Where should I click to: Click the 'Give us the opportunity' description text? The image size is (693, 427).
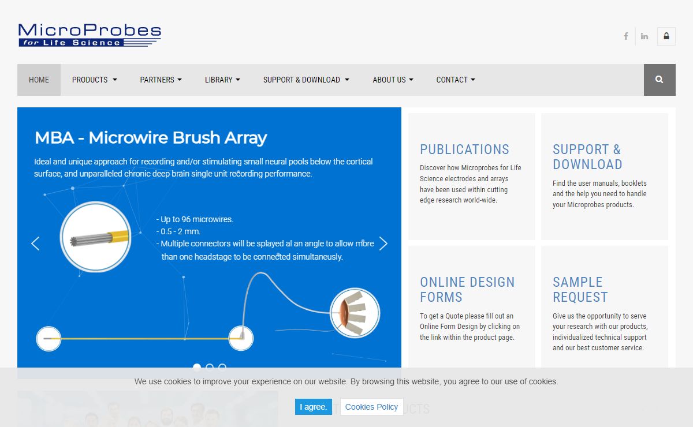[599, 332]
